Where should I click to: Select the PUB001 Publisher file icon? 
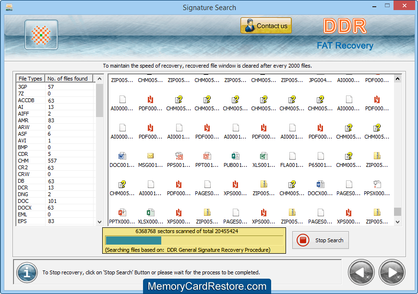[235, 156]
